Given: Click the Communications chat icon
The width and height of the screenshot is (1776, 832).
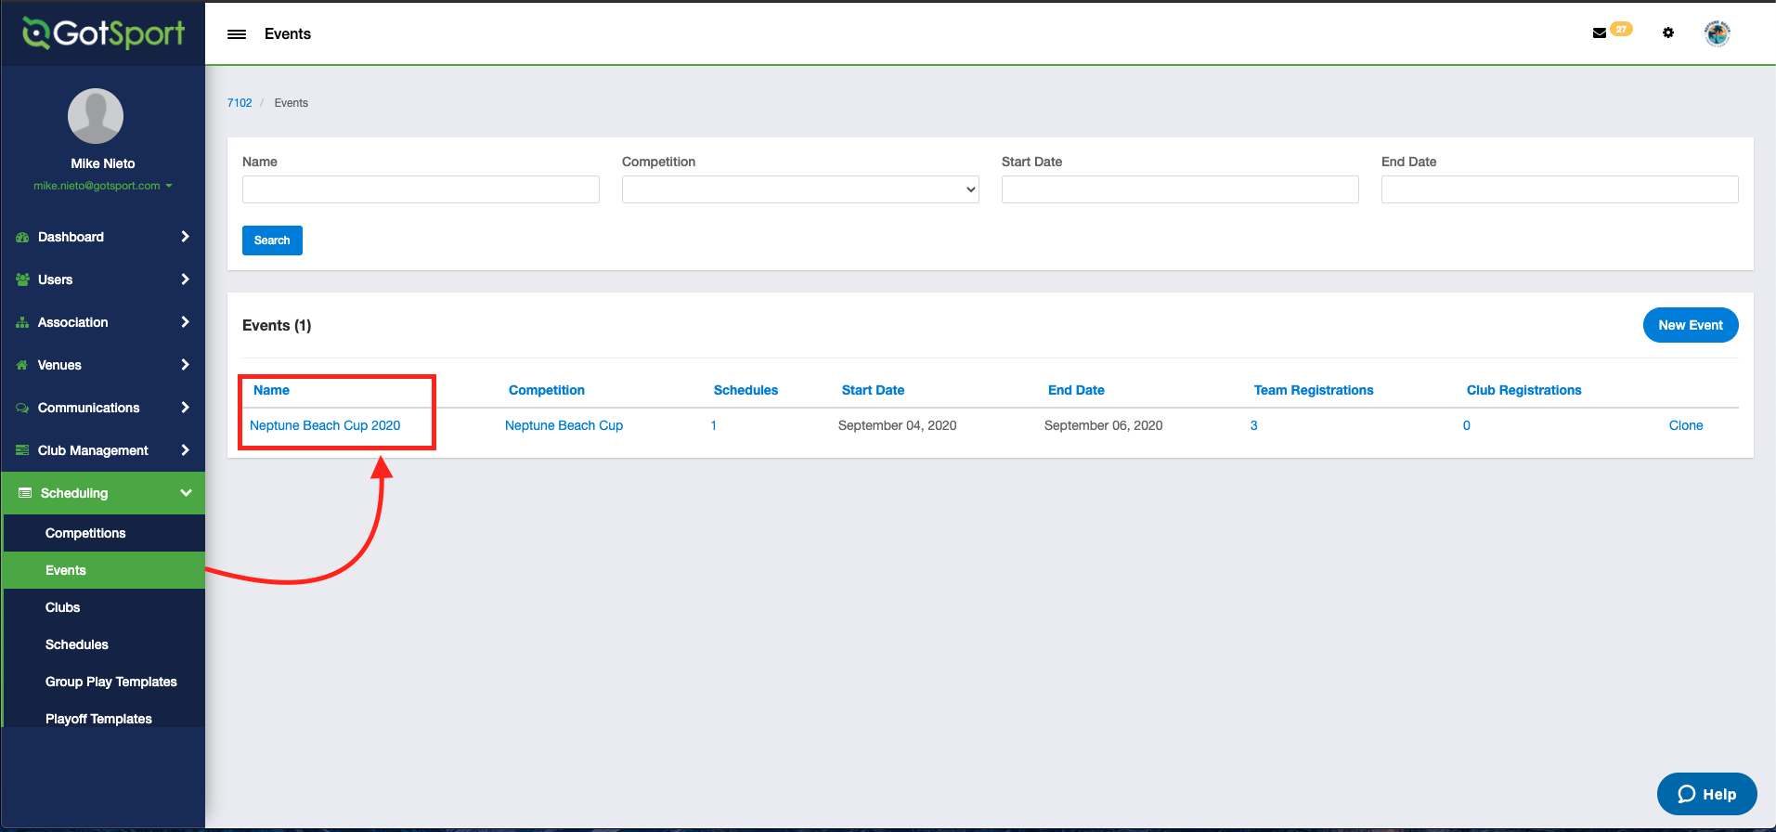Looking at the screenshot, I should (x=22, y=408).
